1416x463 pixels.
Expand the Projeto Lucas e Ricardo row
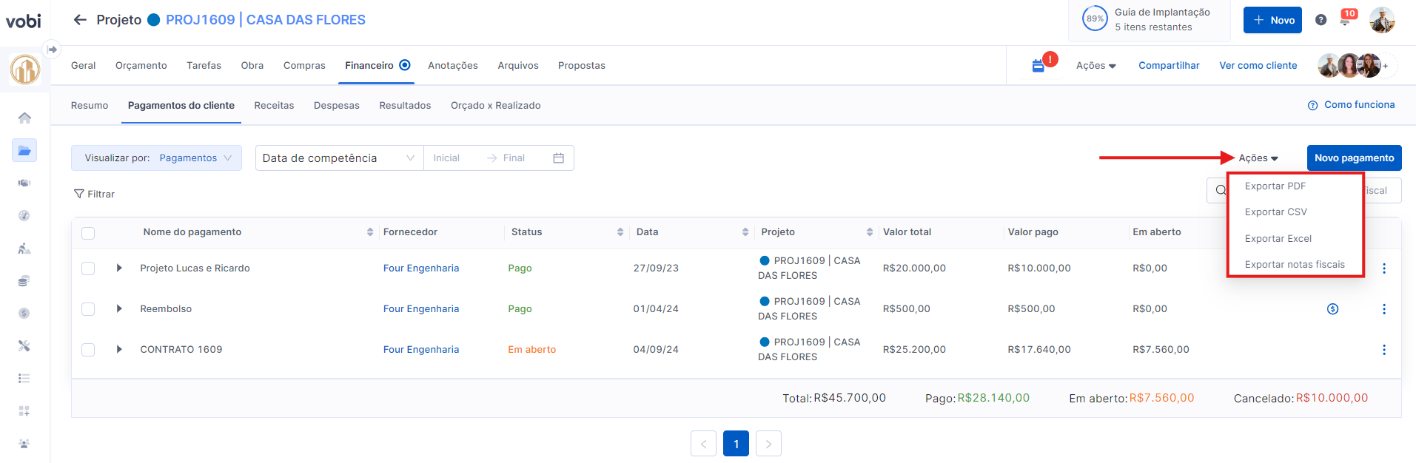click(119, 268)
